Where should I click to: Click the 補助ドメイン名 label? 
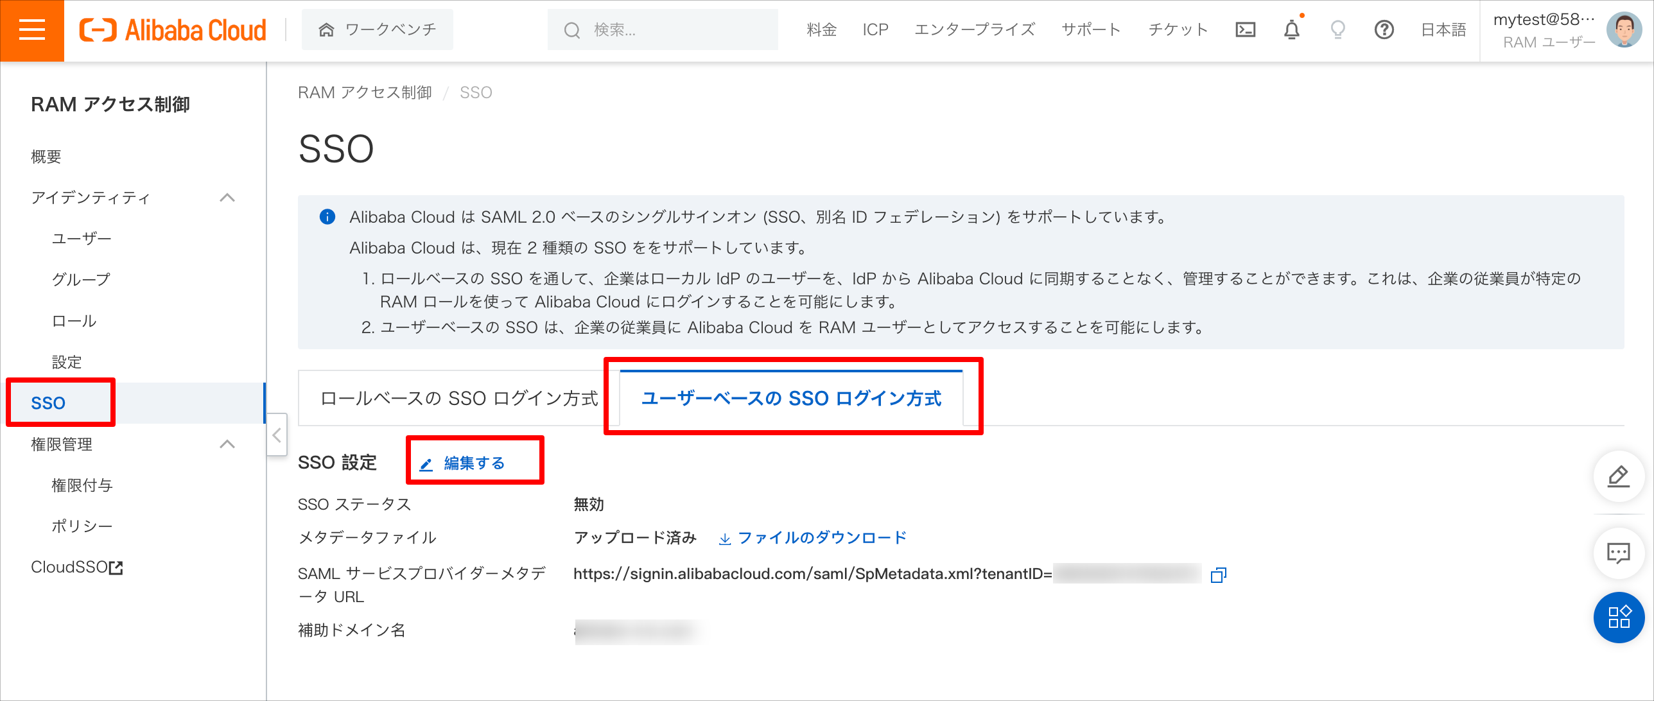[x=352, y=630]
